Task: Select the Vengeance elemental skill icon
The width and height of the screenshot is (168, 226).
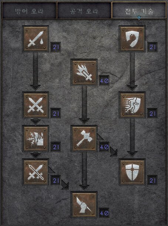Action: pyautogui.click(x=36, y=139)
